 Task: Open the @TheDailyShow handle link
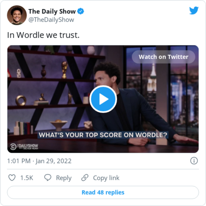coord(51,20)
